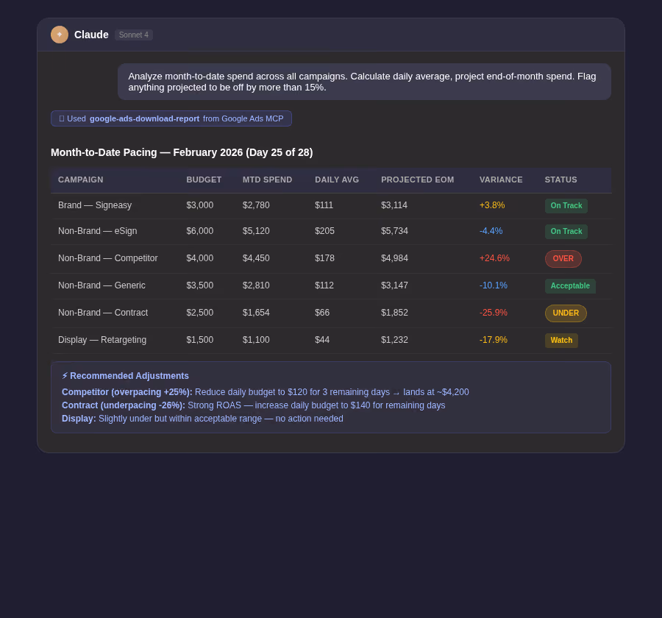The height and width of the screenshot is (618, 662).
Task: Click the lightning icon beside Recommended Adjustments
Action: [65, 375]
